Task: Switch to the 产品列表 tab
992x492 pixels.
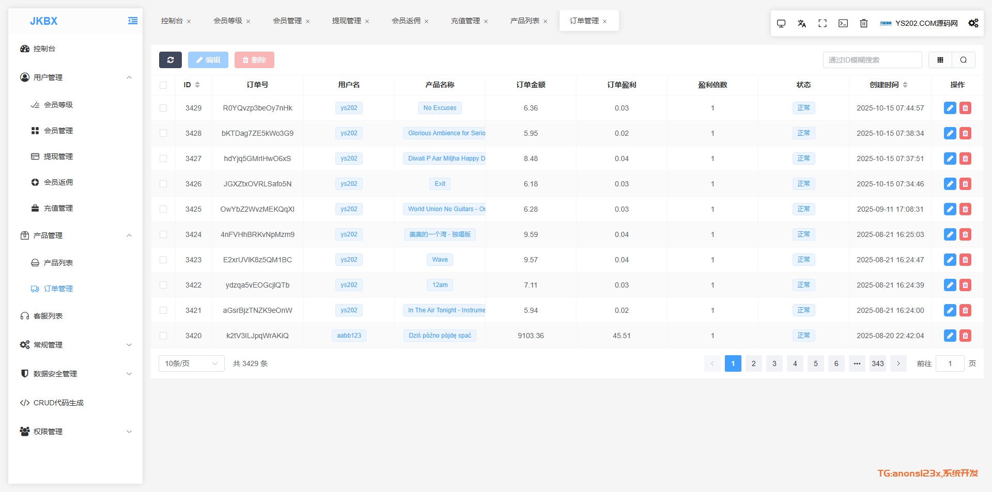Action: point(524,21)
